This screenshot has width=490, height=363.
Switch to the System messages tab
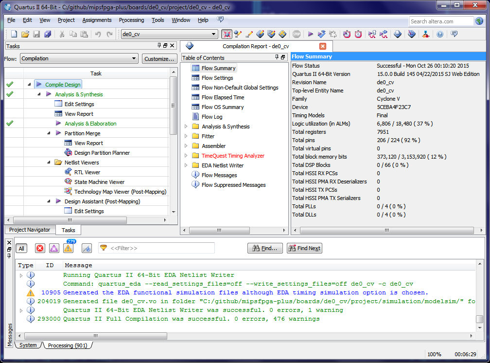pyautogui.click(x=28, y=345)
